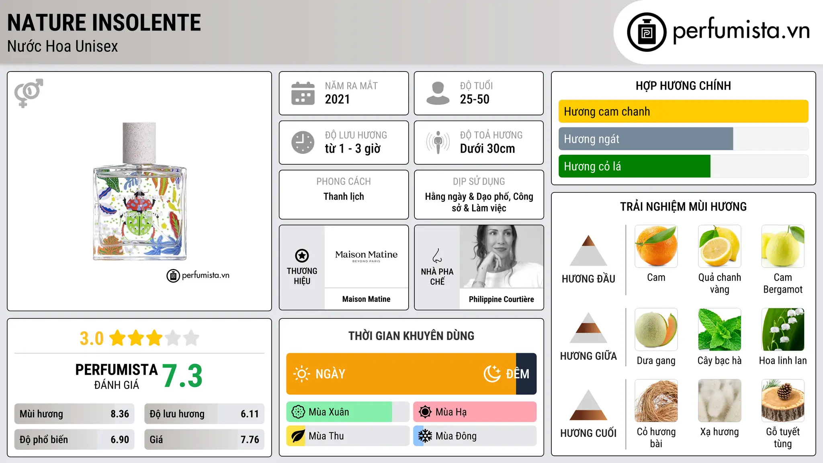Open the Maison Matine Beyond Paris logo image
The height and width of the screenshot is (463, 823).
(x=366, y=256)
